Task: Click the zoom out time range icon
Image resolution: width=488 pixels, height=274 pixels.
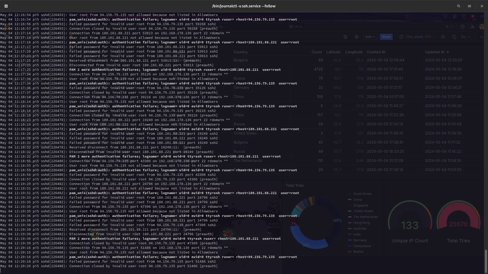Action: [x=443, y=37]
